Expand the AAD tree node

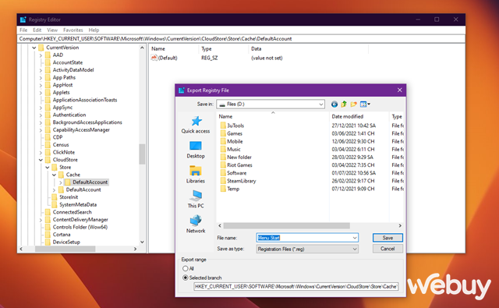click(x=41, y=55)
